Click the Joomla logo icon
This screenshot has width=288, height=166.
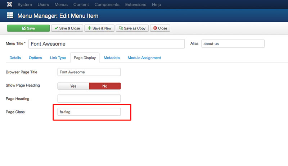click(10, 4)
